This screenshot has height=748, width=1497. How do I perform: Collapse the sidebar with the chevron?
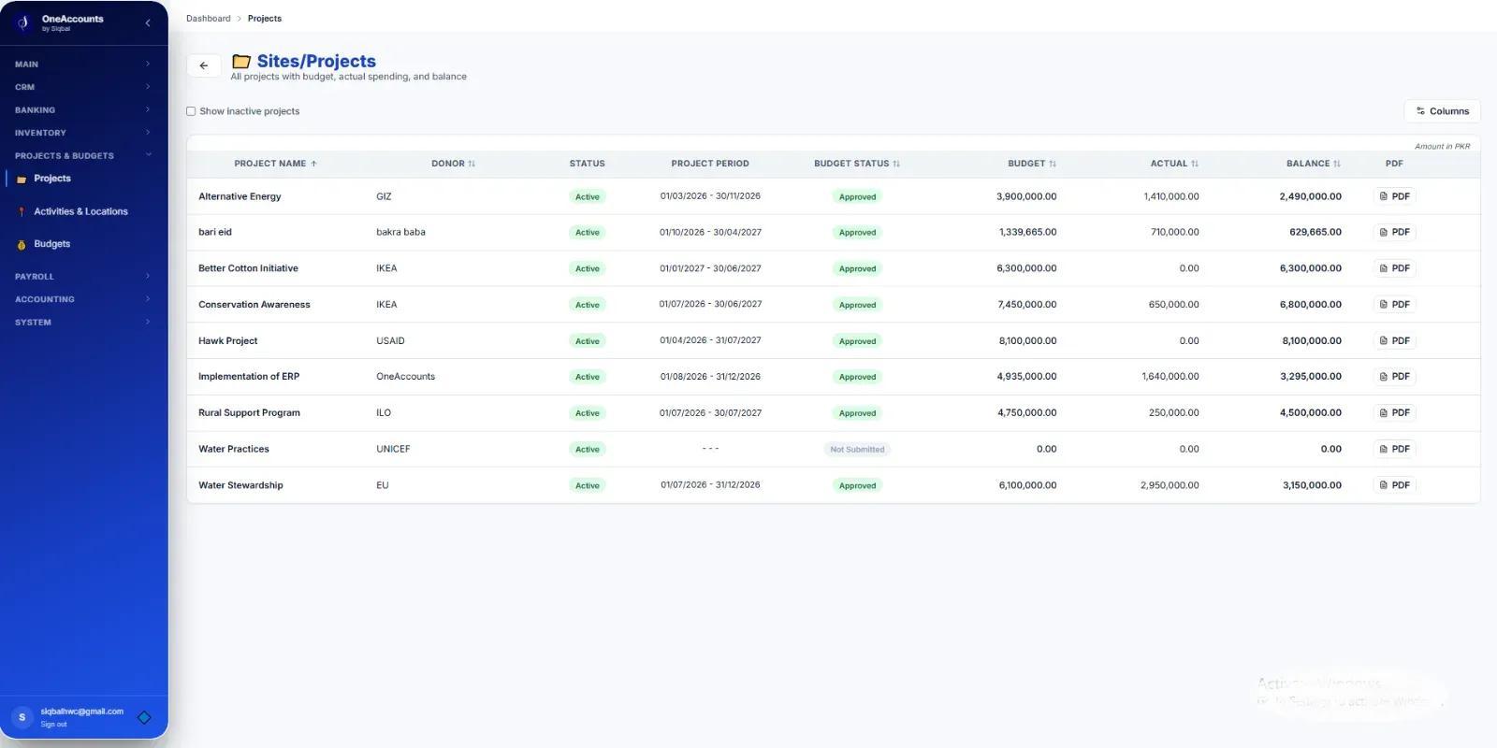click(148, 22)
